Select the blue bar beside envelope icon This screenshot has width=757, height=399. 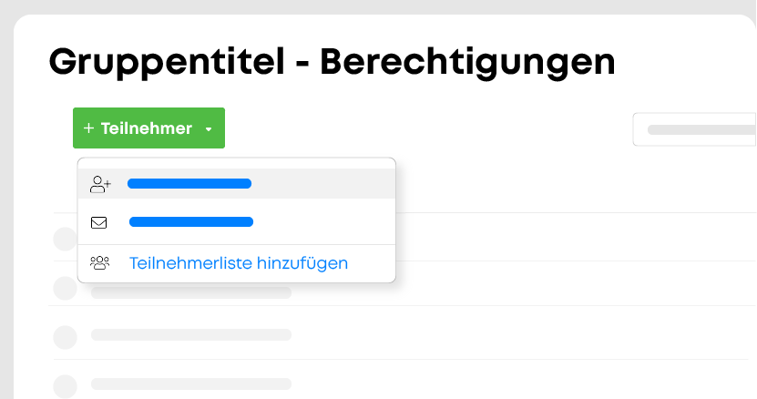[191, 221]
